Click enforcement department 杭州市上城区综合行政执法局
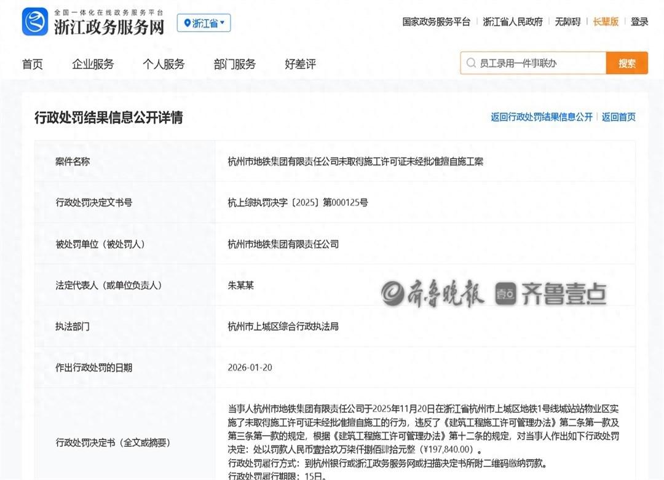The image size is (664, 480). 283,326
